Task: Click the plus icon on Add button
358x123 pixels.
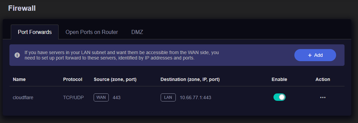Action: pyautogui.click(x=310, y=55)
